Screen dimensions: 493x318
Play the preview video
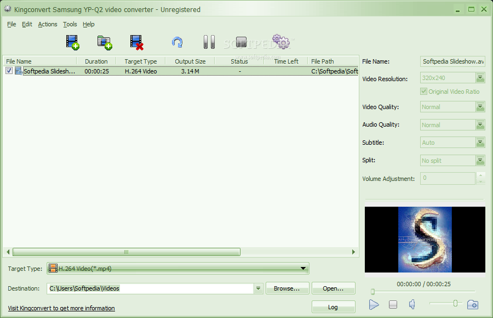374,304
